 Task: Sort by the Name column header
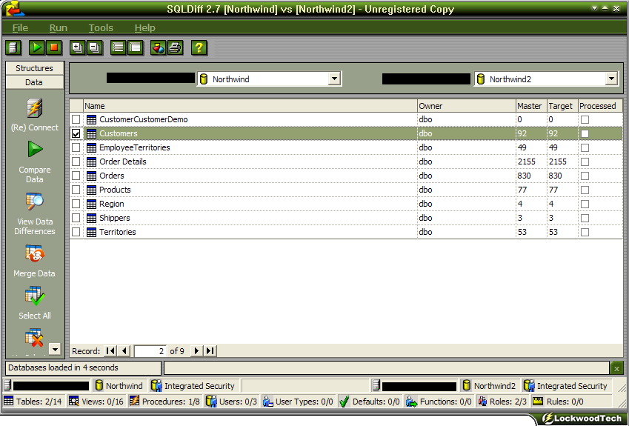tap(250, 106)
